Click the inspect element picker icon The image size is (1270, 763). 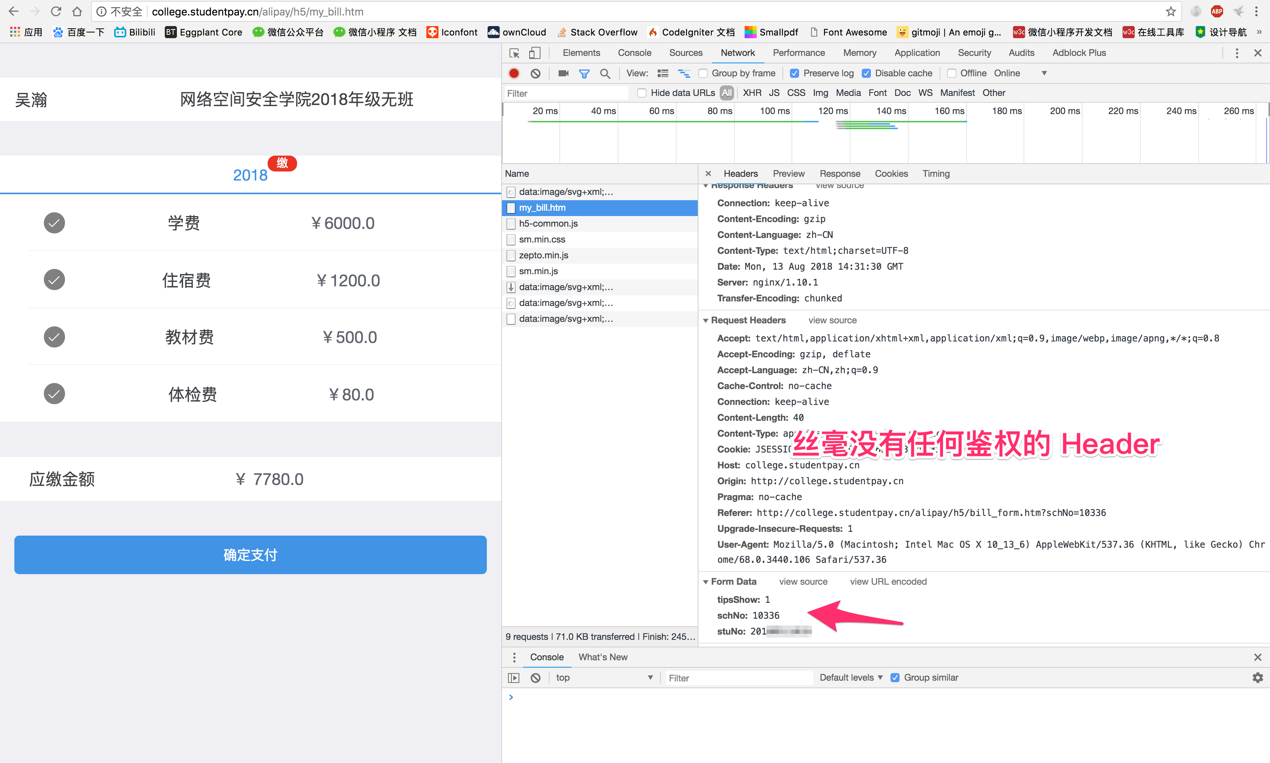(514, 53)
